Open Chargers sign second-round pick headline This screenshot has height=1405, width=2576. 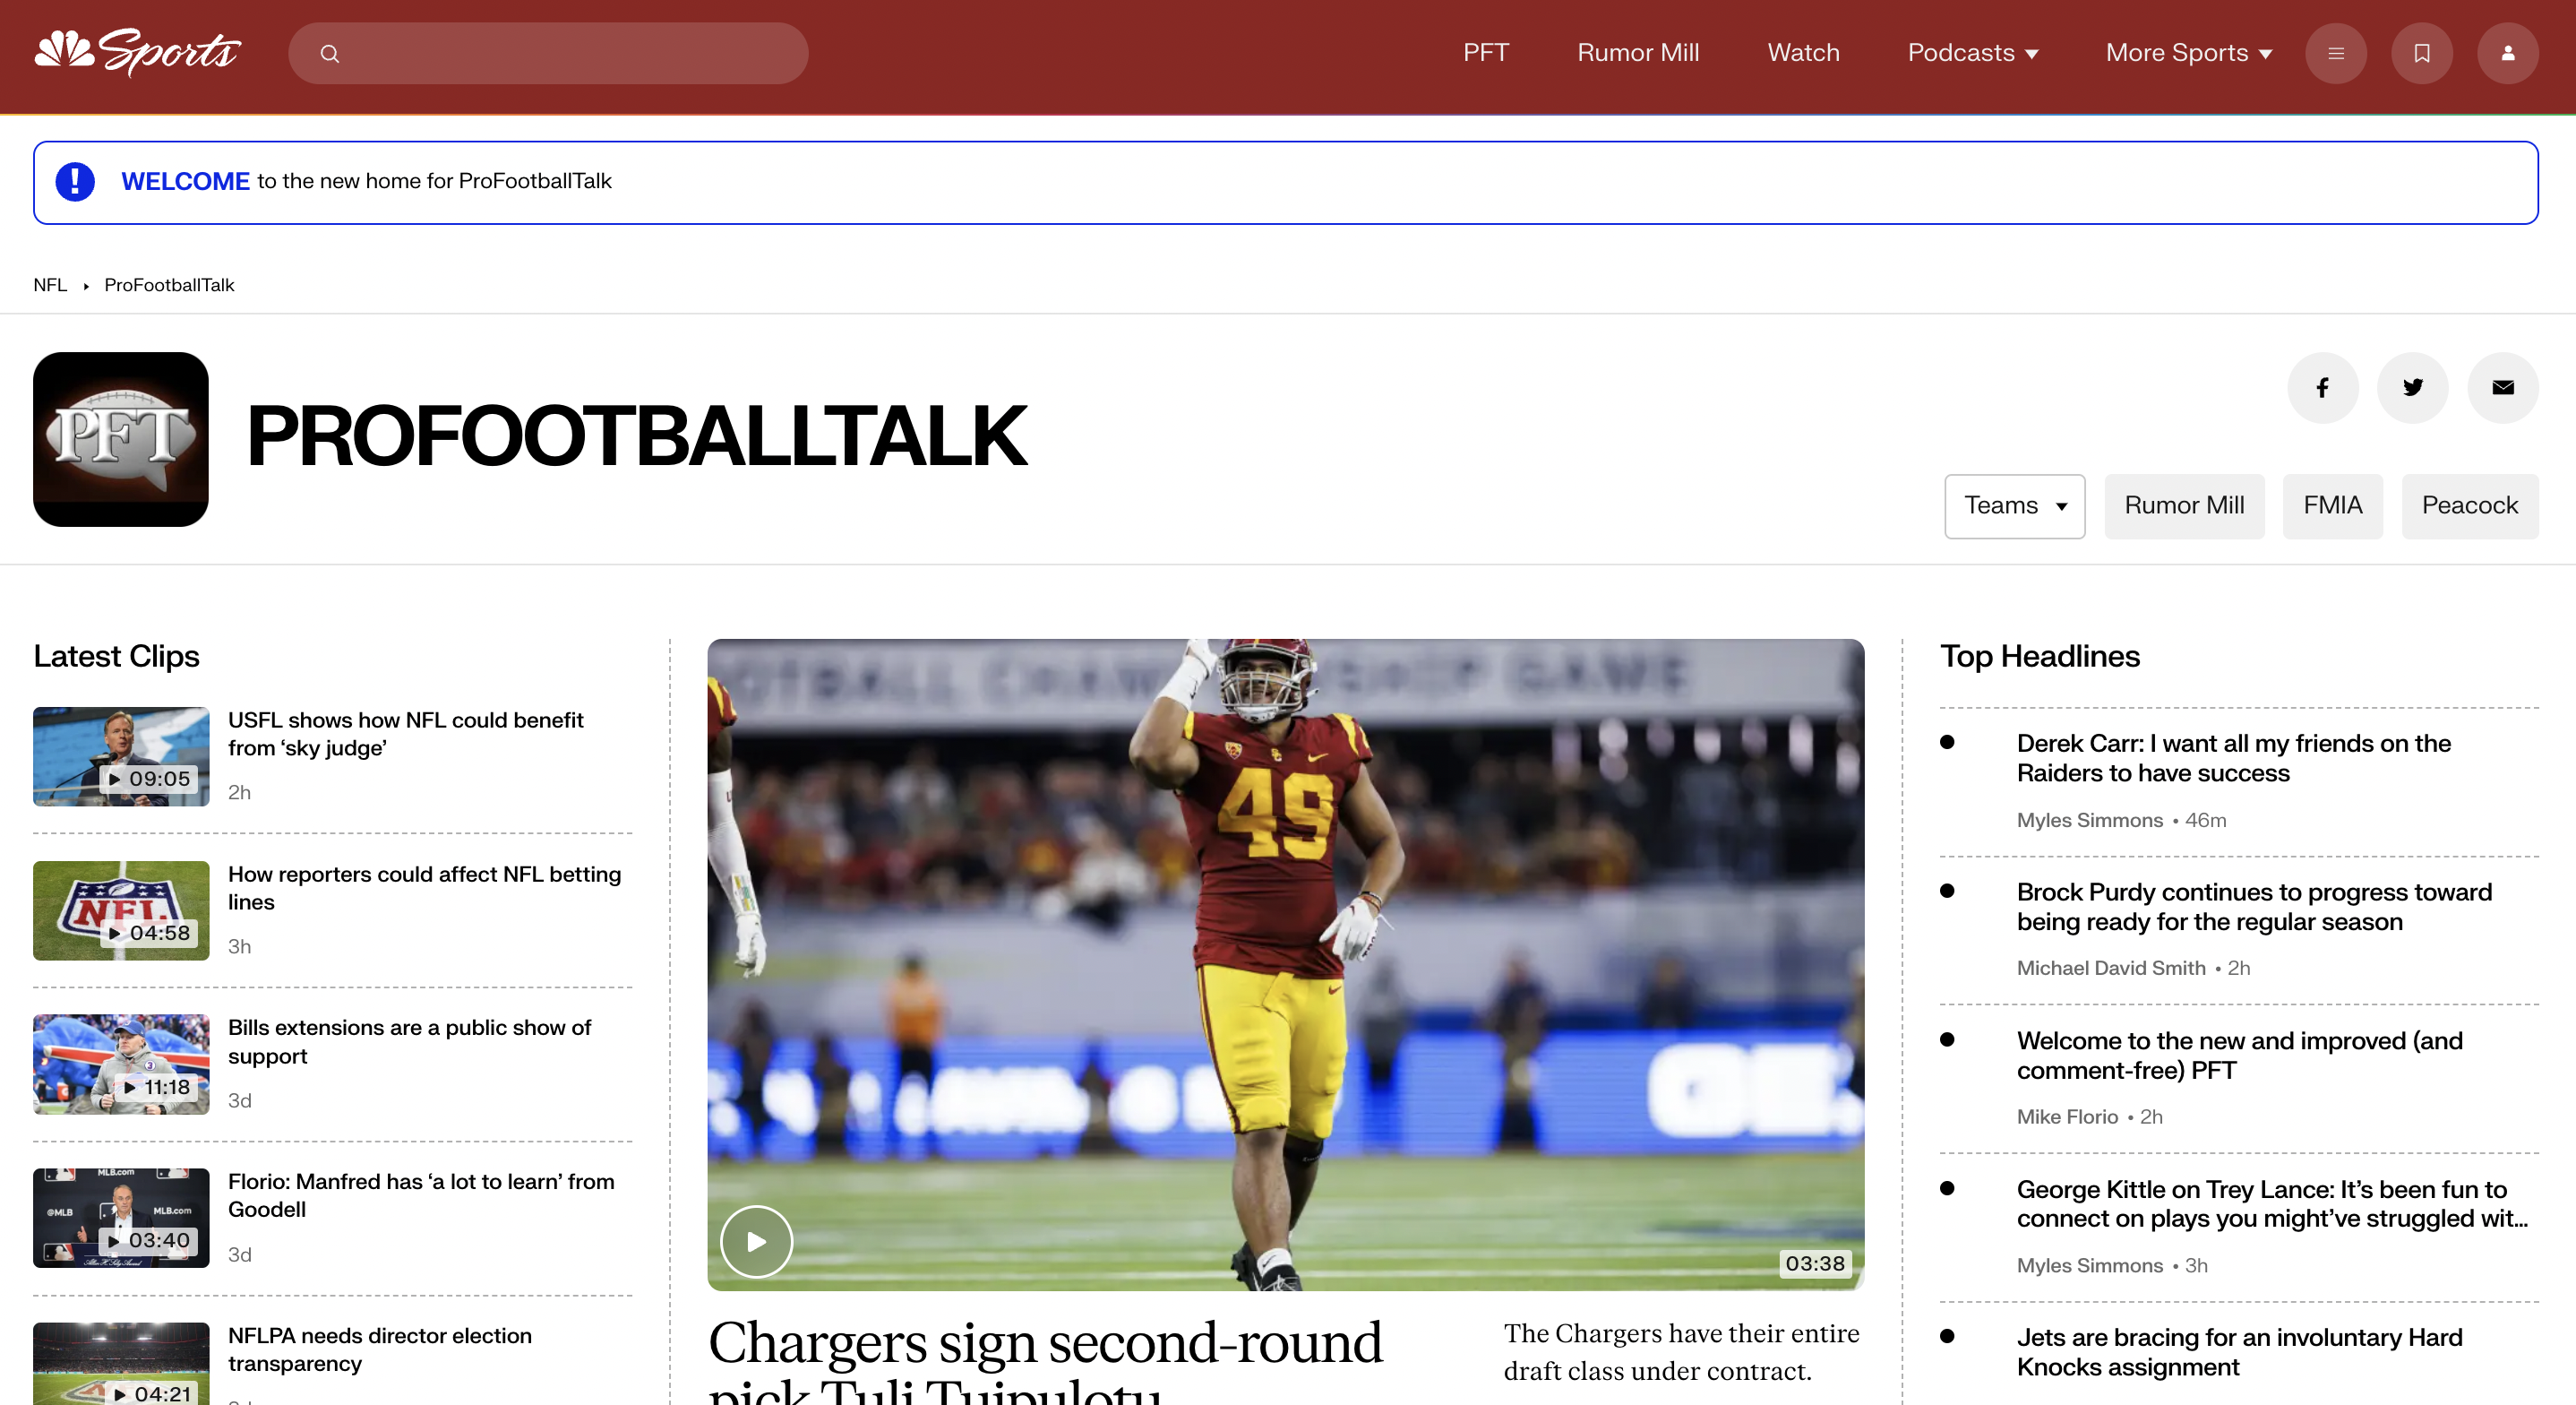(x=1045, y=1361)
